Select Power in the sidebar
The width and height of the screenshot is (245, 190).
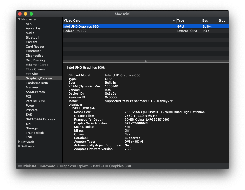pos(30,105)
